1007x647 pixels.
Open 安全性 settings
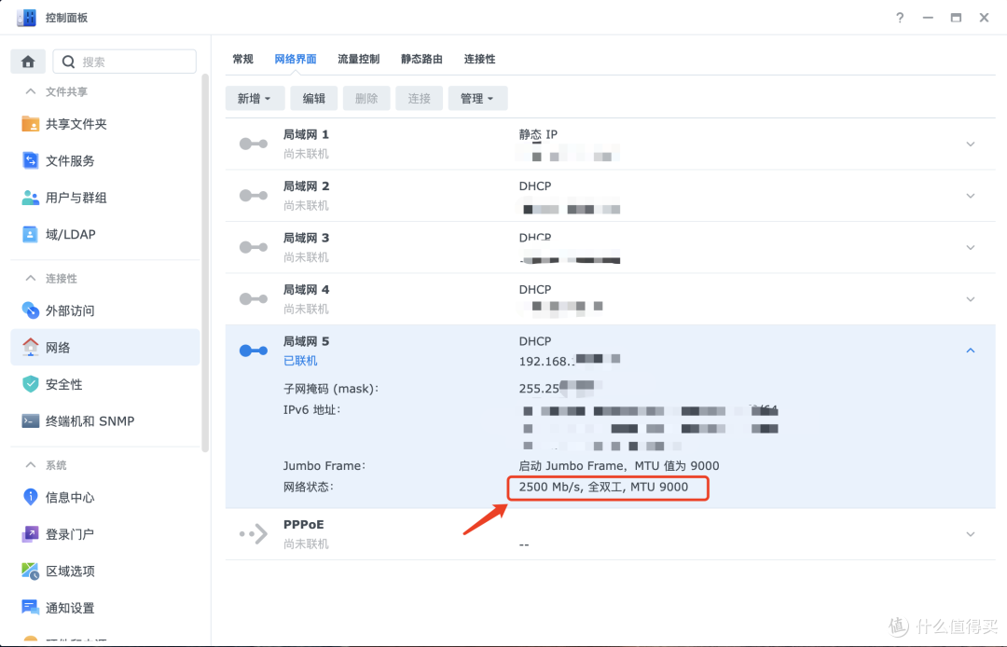click(x=105, y=384)
